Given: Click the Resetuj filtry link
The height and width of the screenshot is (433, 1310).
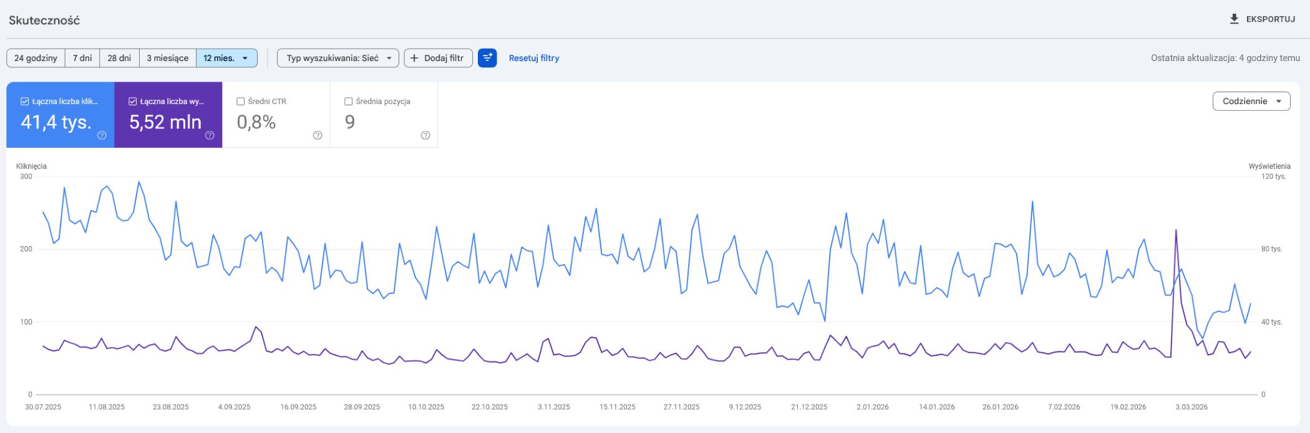Looking at the screenshot, I should pos(534,58).
